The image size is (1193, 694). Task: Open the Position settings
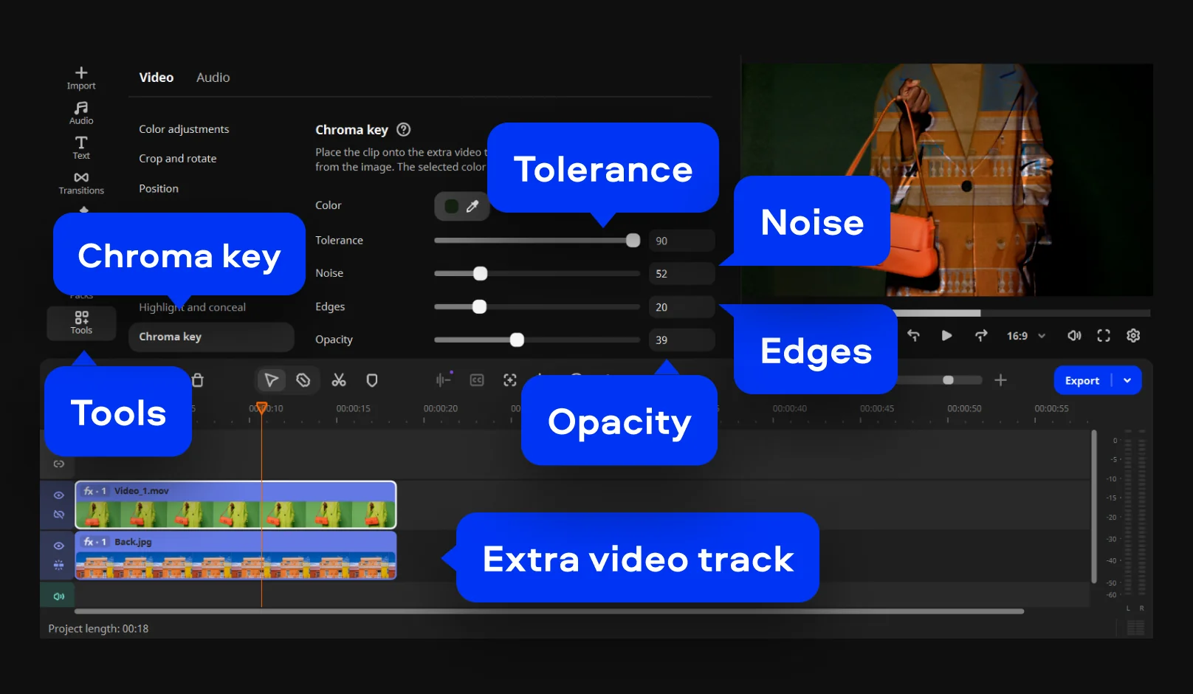(x=159, y=189)
